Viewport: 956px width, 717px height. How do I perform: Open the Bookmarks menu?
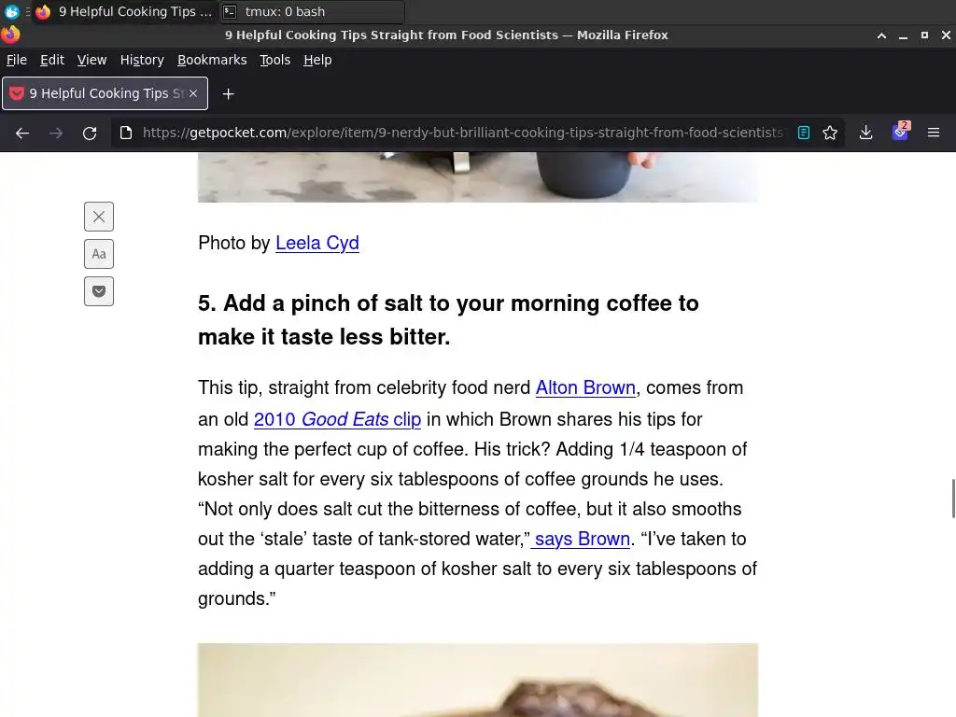pos(212,60)
